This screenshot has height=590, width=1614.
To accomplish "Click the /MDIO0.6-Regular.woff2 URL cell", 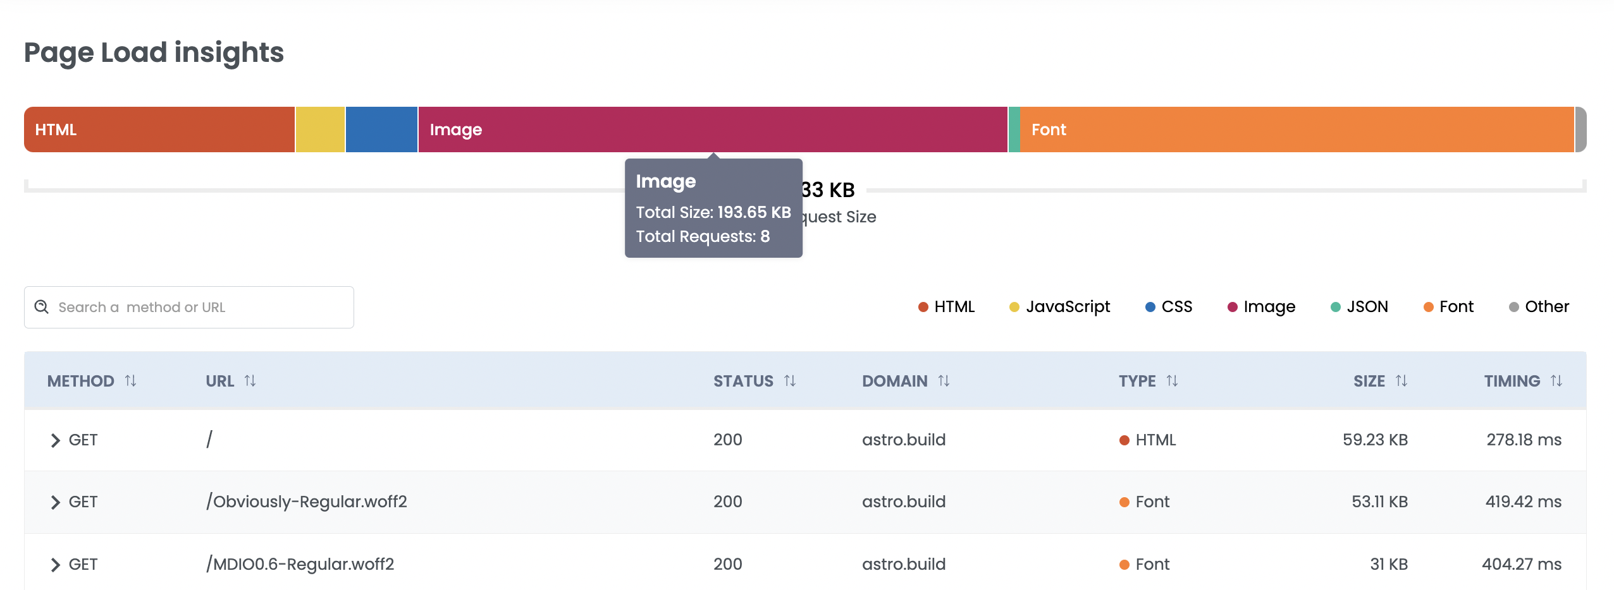I will point(300,564).
